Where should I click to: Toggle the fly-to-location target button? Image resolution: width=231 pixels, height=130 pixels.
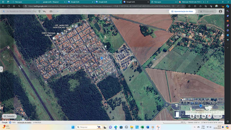[198, 116]
